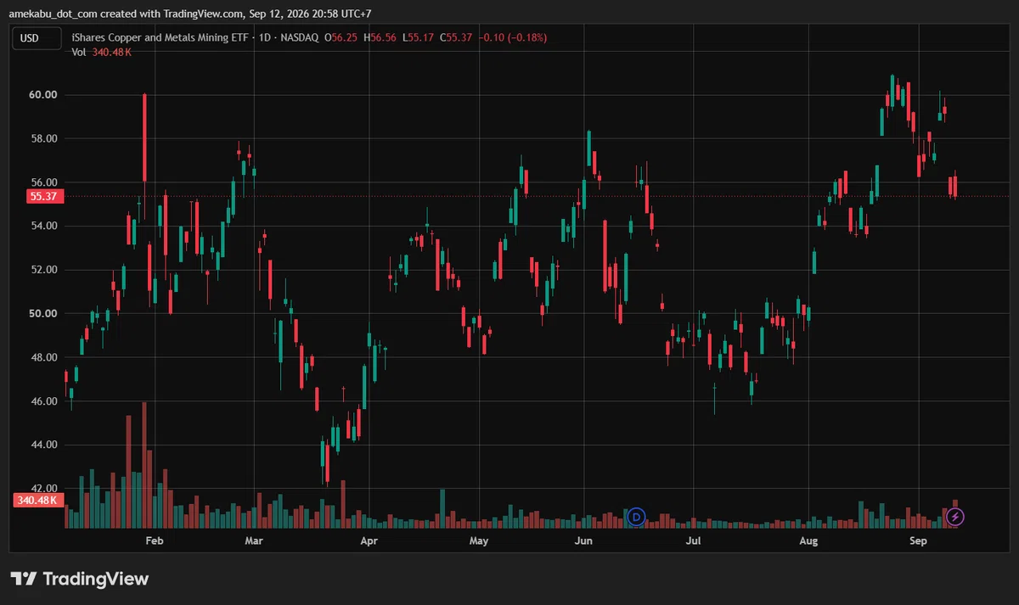Image resolution: width=1019 pixels, height=605 pixels.
Task: Click the TradingView wordmark text
Action: pyautogui.click(x=96, y=579)
